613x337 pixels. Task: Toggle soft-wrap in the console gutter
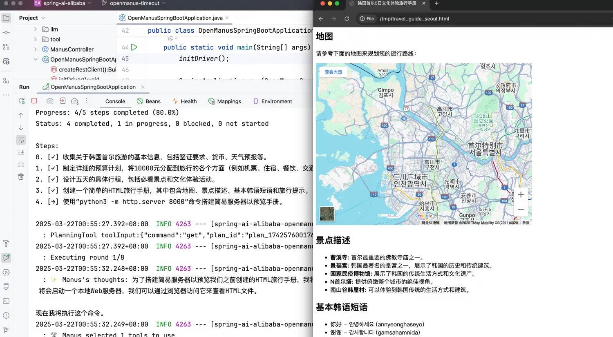pyautogui.click(x=21, y=140)
